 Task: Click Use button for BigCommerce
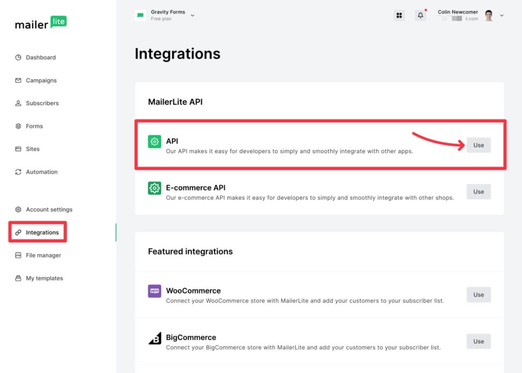pos(478,341)
